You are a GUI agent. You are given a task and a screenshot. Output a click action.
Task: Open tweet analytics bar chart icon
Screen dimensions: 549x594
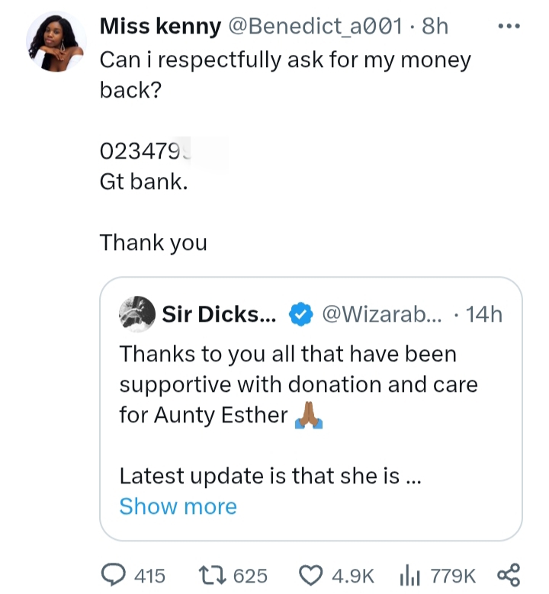click(x=409, y=574)
